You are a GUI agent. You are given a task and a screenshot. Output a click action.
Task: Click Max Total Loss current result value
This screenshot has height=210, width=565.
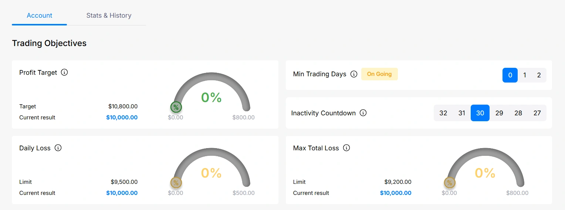click(x=396, y=193)
